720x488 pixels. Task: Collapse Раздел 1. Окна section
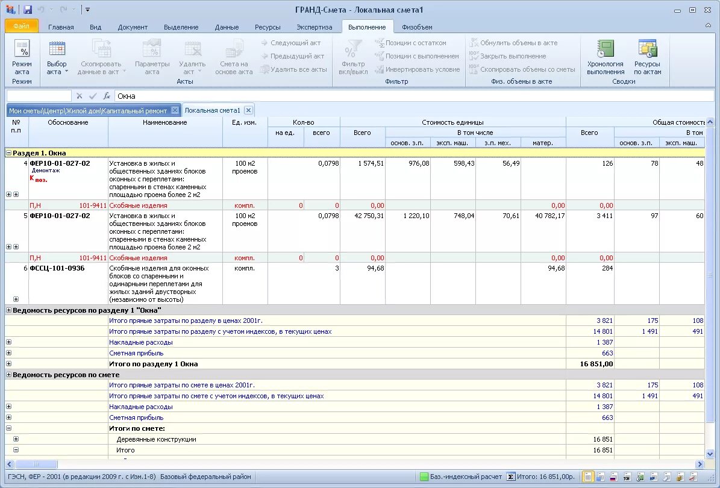[8, 153]
